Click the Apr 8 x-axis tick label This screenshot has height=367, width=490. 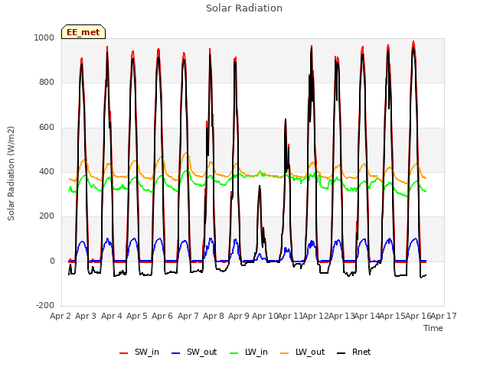point(214,316)
